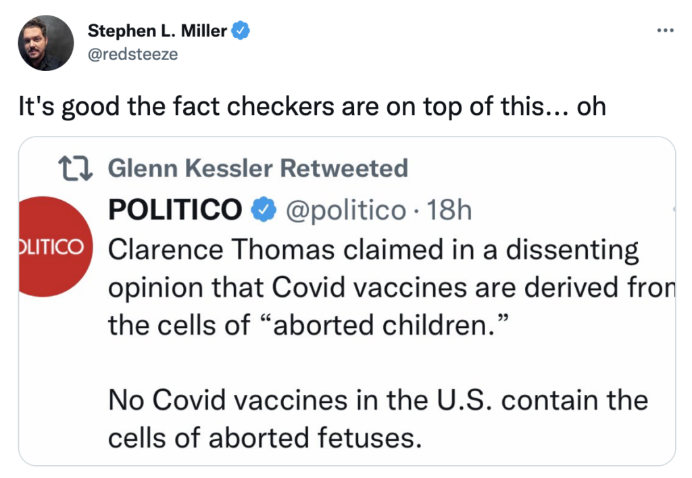The height and width of the screenshot is (478, 692).
Task: Click the "cells of aborted fetuses." closing line
Action: [265, 438]
